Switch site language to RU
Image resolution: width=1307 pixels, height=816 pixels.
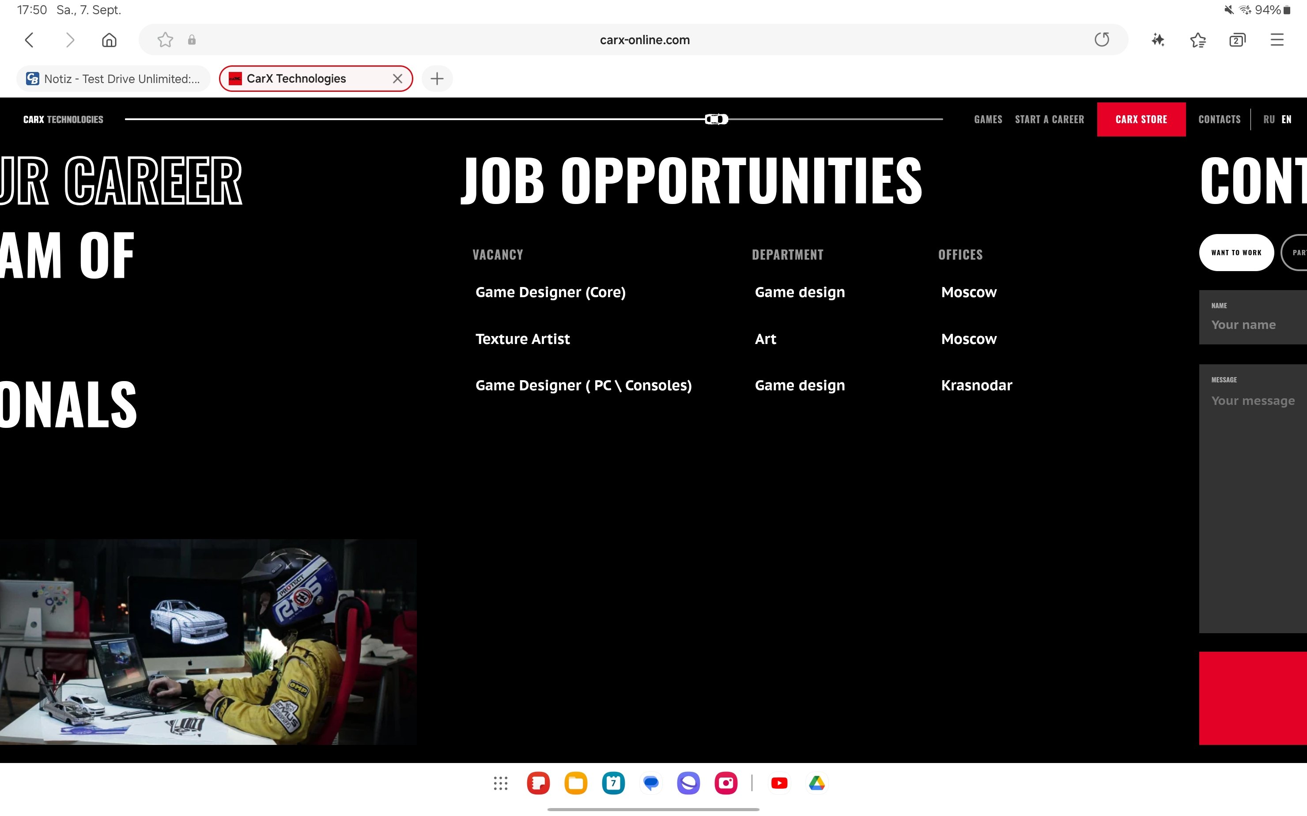(x=1269, y=119)
